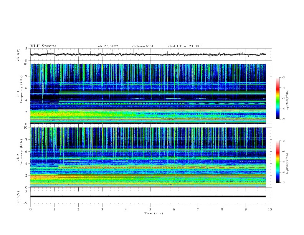This screenshot has width=304, height=235.
Task: Click the "5" tick on the time axis
Action: (x=150, y=209)
